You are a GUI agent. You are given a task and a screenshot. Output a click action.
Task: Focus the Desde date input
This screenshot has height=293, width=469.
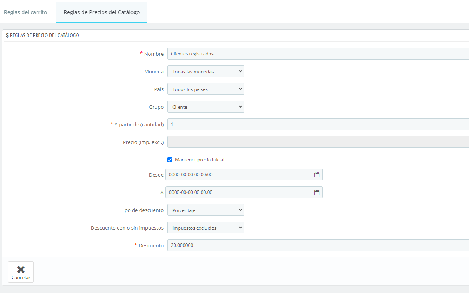click(238, 175)
